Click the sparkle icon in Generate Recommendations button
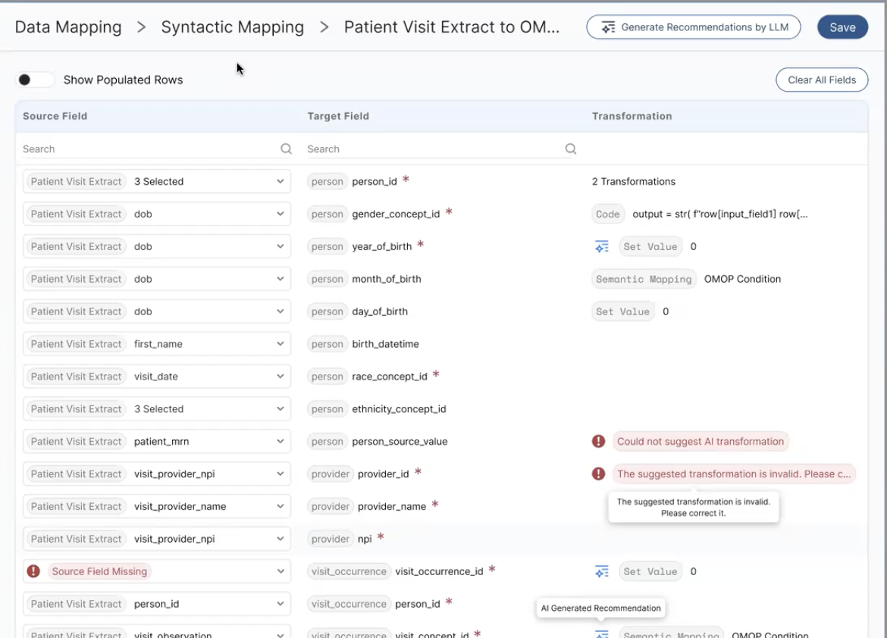Screen dimensions: 887x638 coord(608,27)
